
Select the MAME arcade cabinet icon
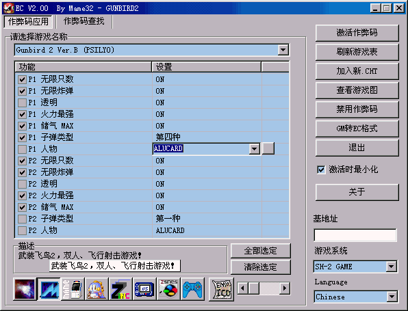coord(73,289)
